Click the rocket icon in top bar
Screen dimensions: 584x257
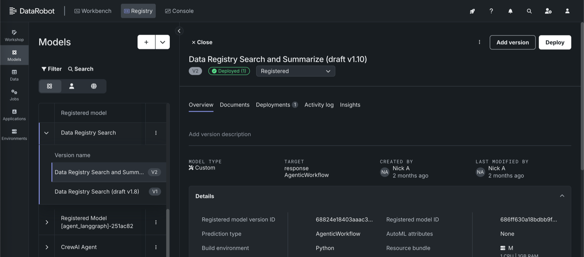(472, 11)
